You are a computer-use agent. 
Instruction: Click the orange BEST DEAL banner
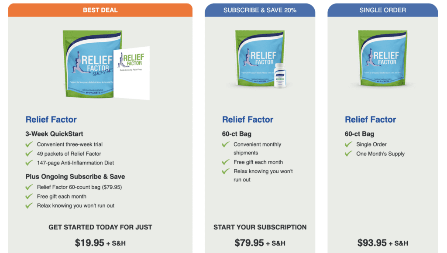[x=100, y=10]
